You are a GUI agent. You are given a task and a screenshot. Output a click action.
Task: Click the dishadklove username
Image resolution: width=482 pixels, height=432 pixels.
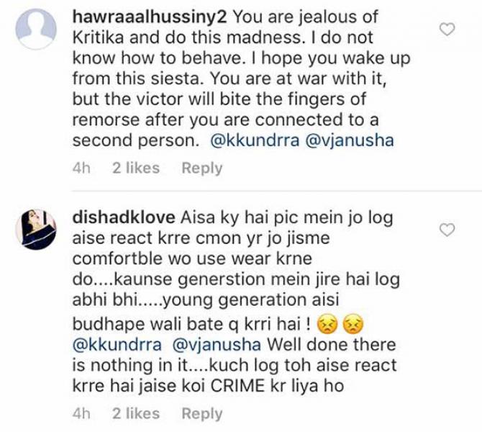coord(124,217)
